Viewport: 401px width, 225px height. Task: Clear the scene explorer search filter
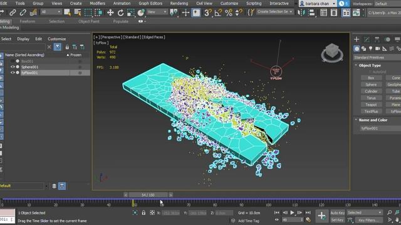(x=49, y=47)
